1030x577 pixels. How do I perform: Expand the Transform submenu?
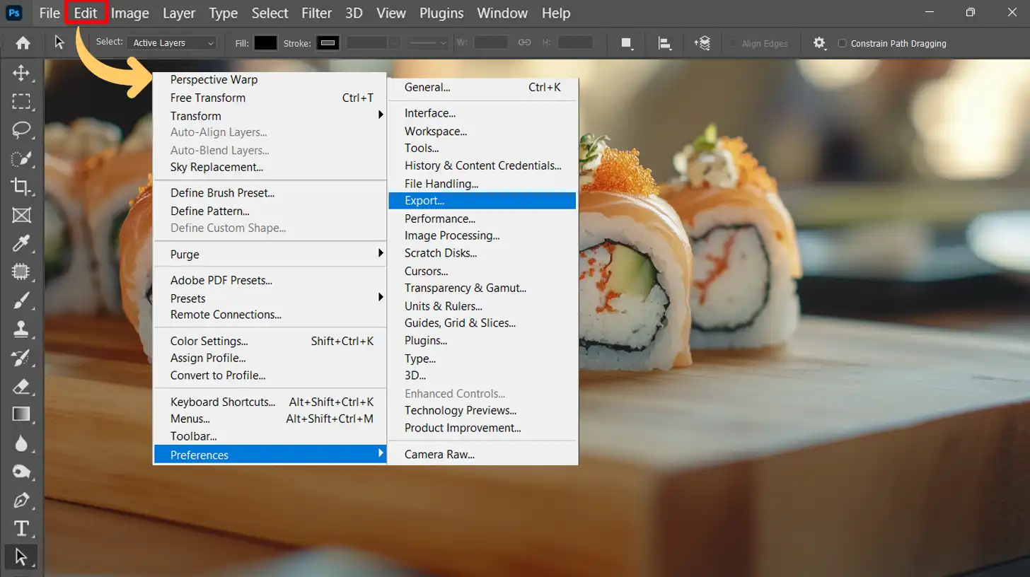click(270, 116)
